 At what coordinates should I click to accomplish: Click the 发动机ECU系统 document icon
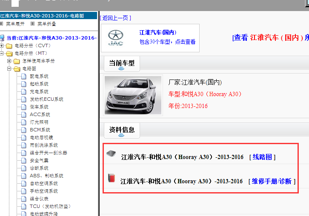point(24,99)
